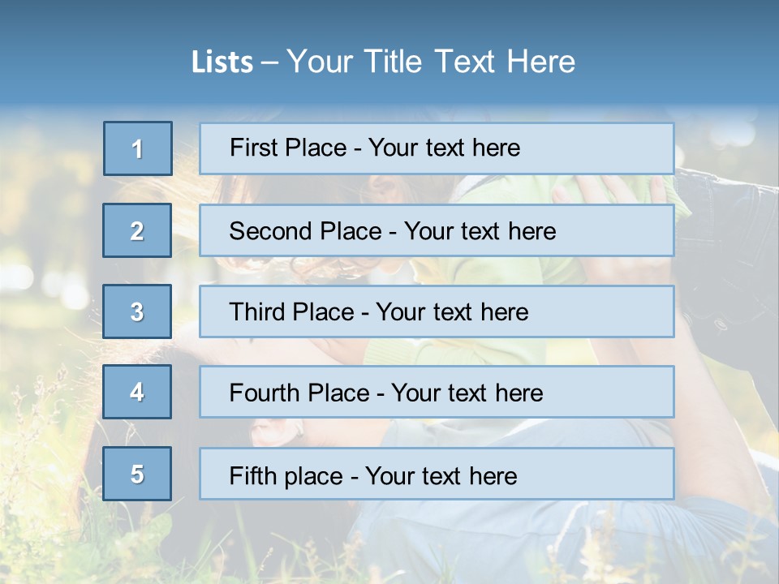
Task: Click the text 'Fourth Place - Your text here'
Action: point(386,393)
